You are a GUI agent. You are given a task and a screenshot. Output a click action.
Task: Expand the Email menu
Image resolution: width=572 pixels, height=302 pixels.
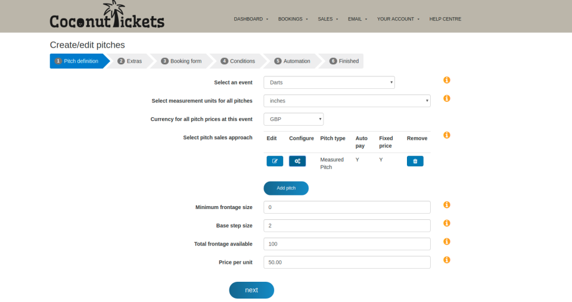coord(357,19)
